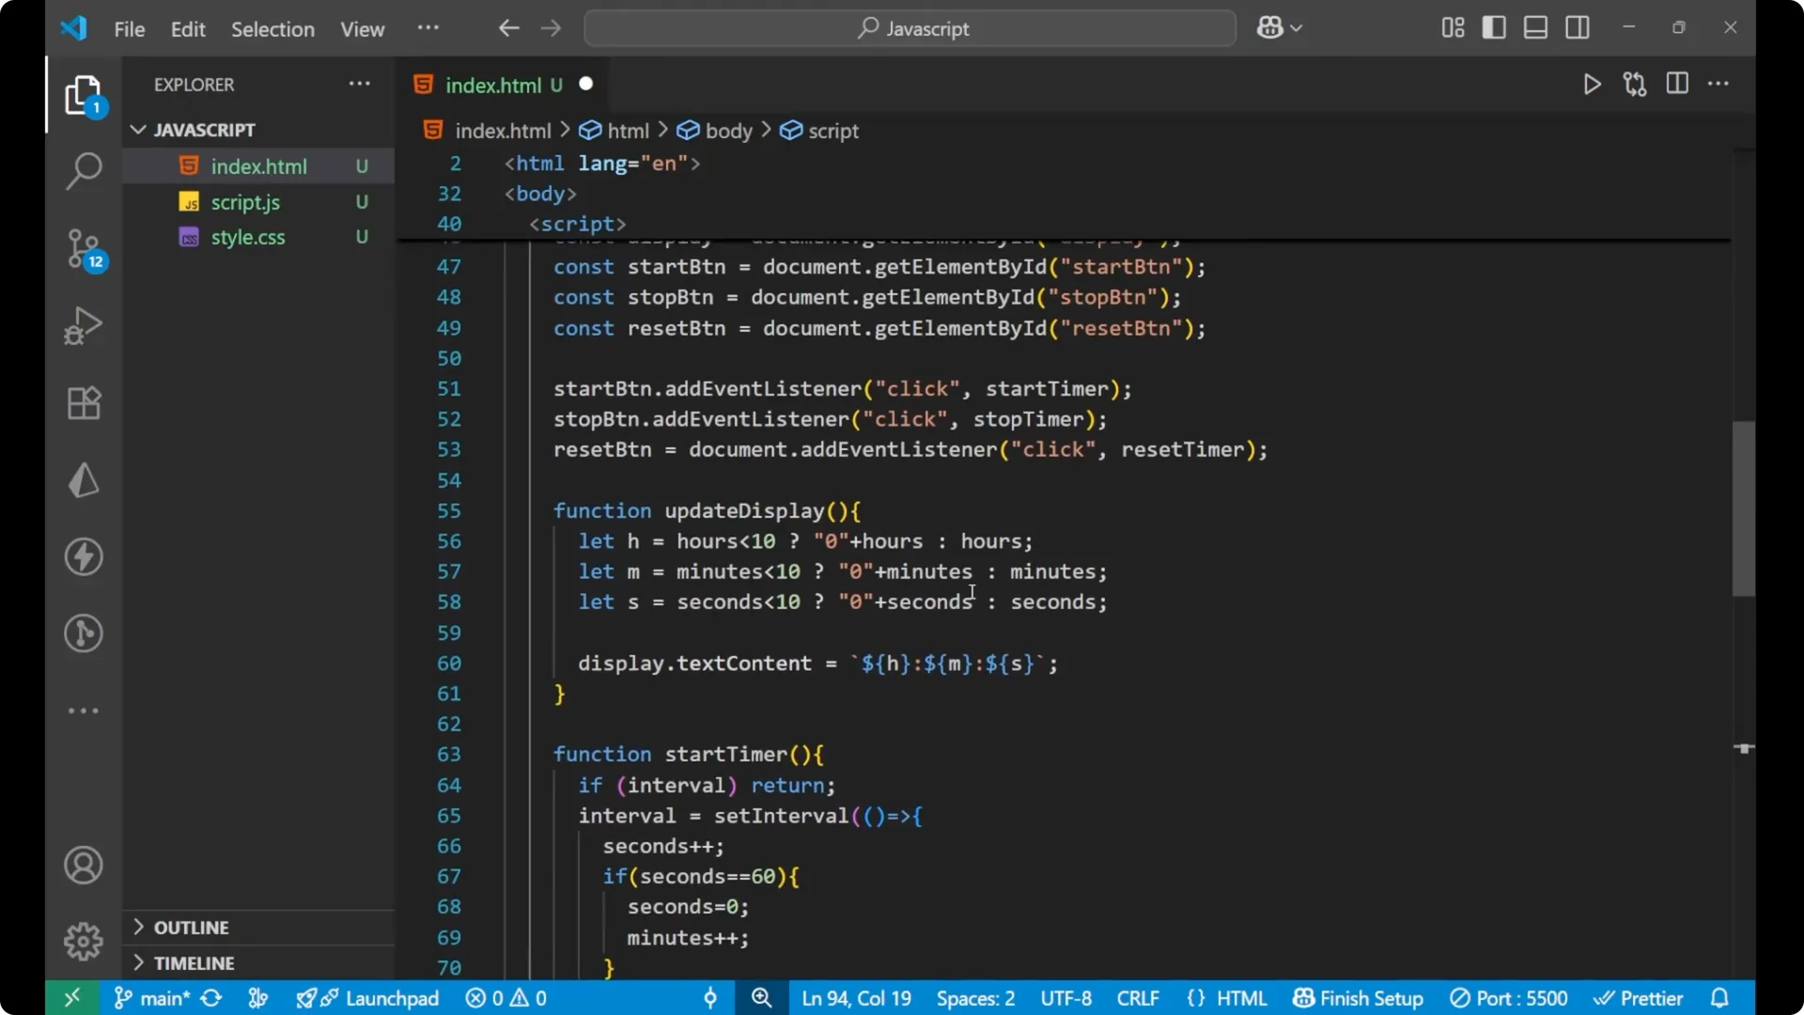
Task: Open the Source Control view showing 12 changes
Action: coord(84,249)
